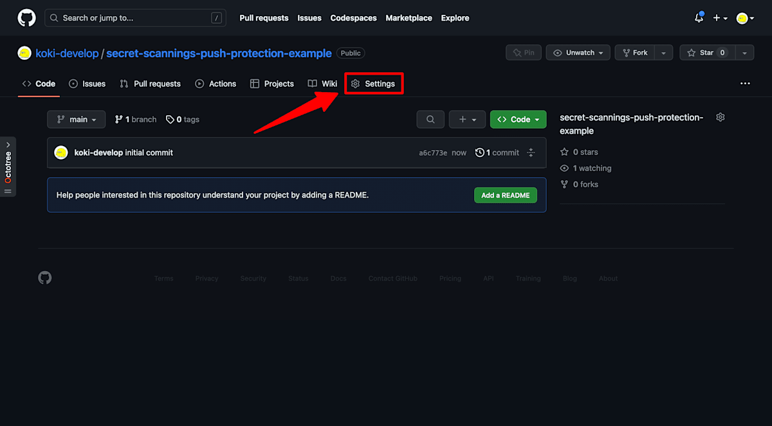
Task: Click the Go to file search icon
Action: [430, 119]
